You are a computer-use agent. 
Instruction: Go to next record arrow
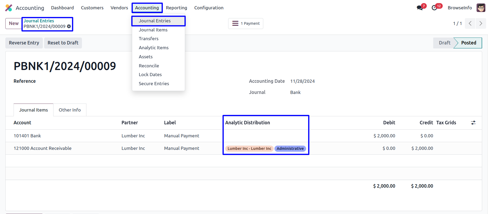(x=481, y=23)
